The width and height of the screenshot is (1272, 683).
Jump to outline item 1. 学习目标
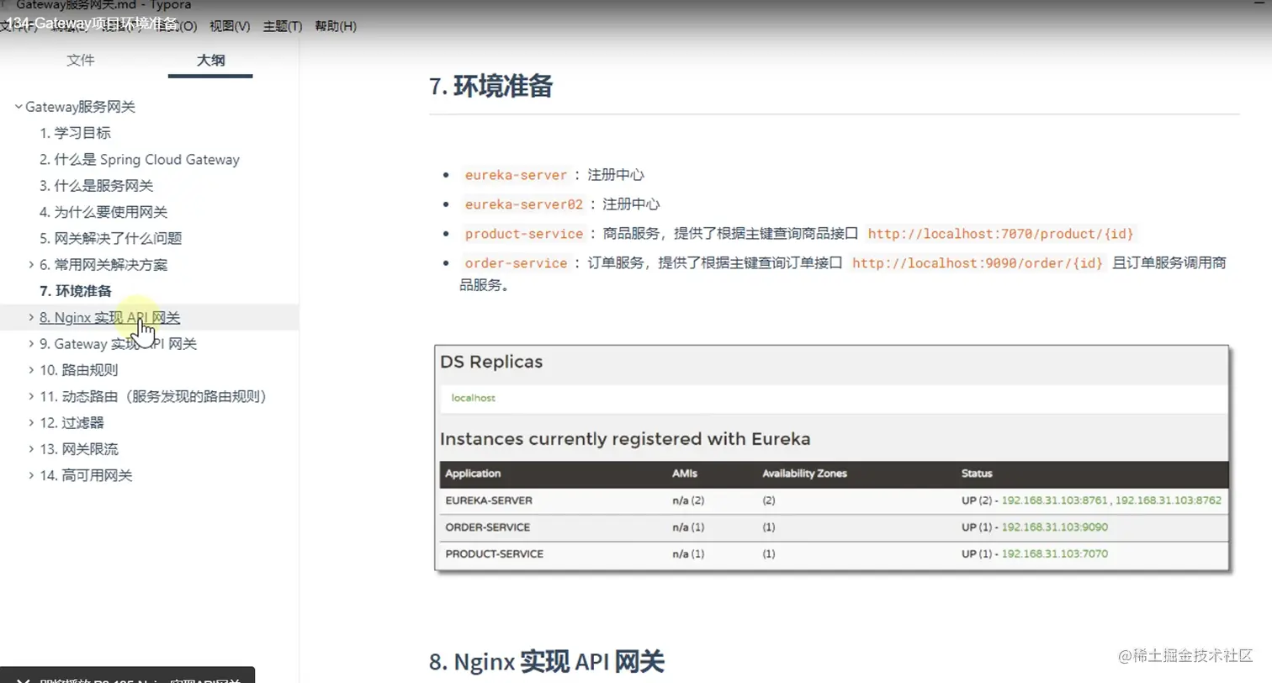point(75,133)
